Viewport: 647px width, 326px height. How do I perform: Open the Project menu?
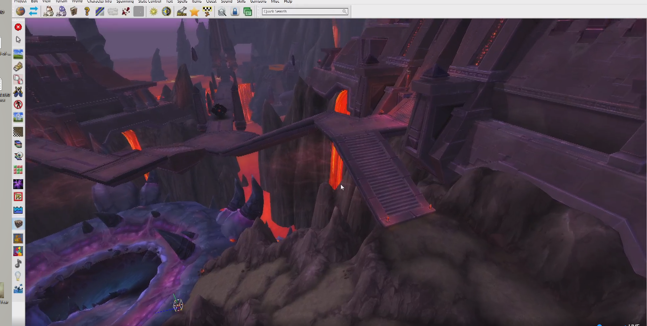point(20,1)
